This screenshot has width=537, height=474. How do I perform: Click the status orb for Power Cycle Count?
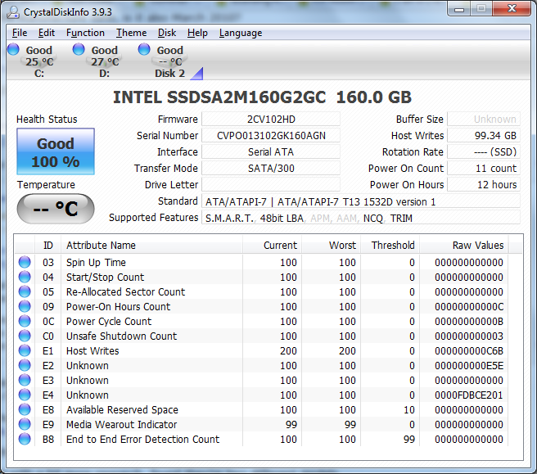coord(25,321)
